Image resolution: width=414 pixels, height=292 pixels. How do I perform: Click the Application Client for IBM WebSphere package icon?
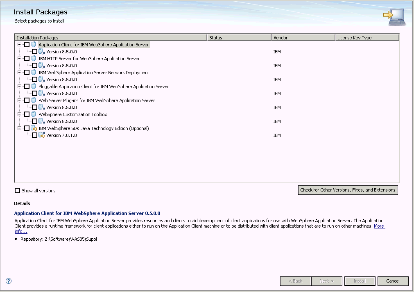34,44
